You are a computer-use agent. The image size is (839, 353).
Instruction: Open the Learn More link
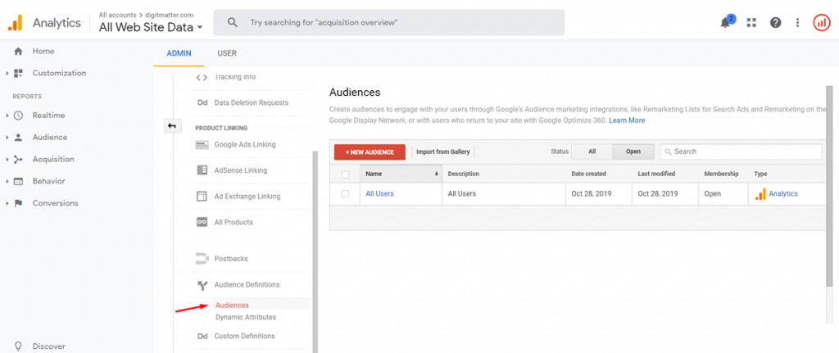point(627,120)
